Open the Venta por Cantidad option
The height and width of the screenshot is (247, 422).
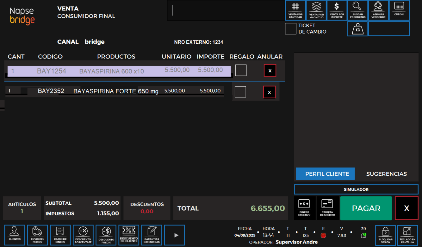tap(295, 10)
